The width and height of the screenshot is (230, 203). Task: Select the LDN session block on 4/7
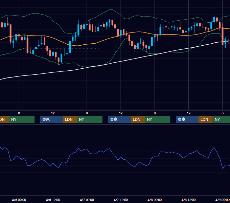click(138, 119)
